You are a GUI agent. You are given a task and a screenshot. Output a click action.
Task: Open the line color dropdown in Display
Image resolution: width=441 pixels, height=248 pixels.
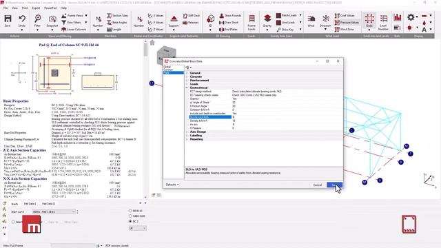tap(431, 16)
